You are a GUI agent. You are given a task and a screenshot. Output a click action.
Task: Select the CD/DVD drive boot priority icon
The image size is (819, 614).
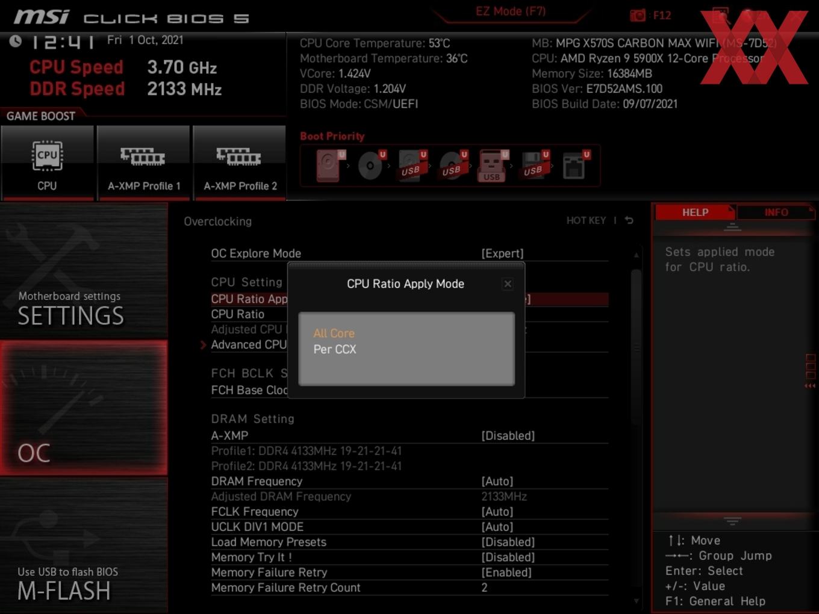click(x=371, y=165)
